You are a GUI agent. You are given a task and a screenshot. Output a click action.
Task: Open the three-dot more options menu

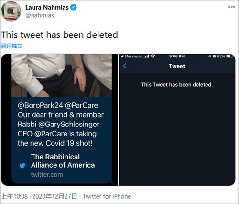[231, 7]
